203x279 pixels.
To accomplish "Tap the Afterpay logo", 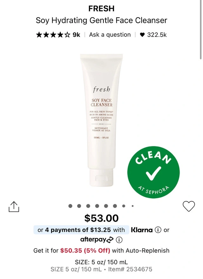I will 97,240.
